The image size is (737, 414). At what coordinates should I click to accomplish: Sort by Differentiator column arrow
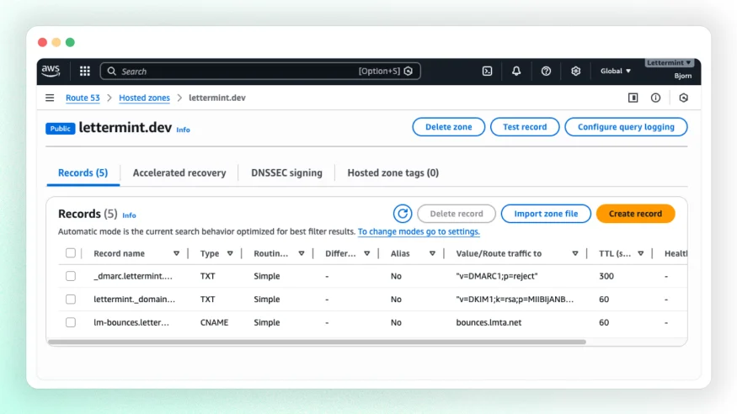click(x=366, y=253)
